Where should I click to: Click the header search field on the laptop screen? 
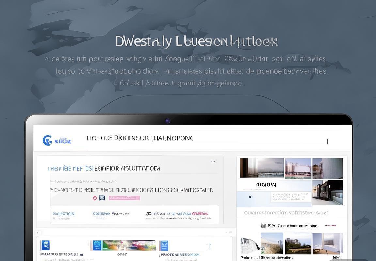pyautogui.click(x=207, y=139)
